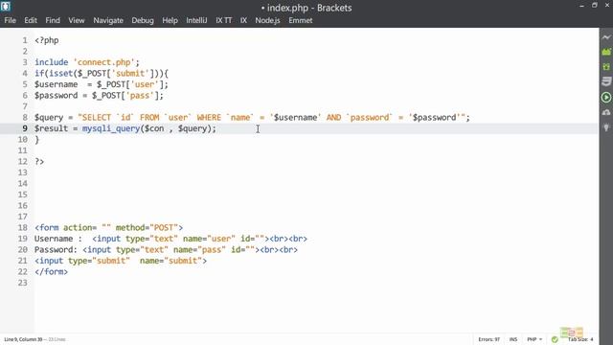Click name="user" attribute on line 19
Viewport: 613px width, 345px height.
coord(209,239)
